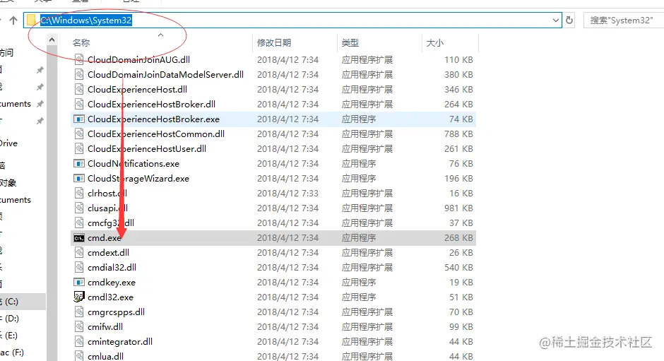Select the CloudExperienceHostBroker.exe file icon

79,119
